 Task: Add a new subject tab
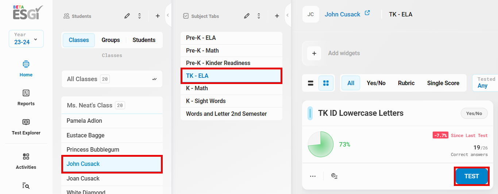point(277,16)
